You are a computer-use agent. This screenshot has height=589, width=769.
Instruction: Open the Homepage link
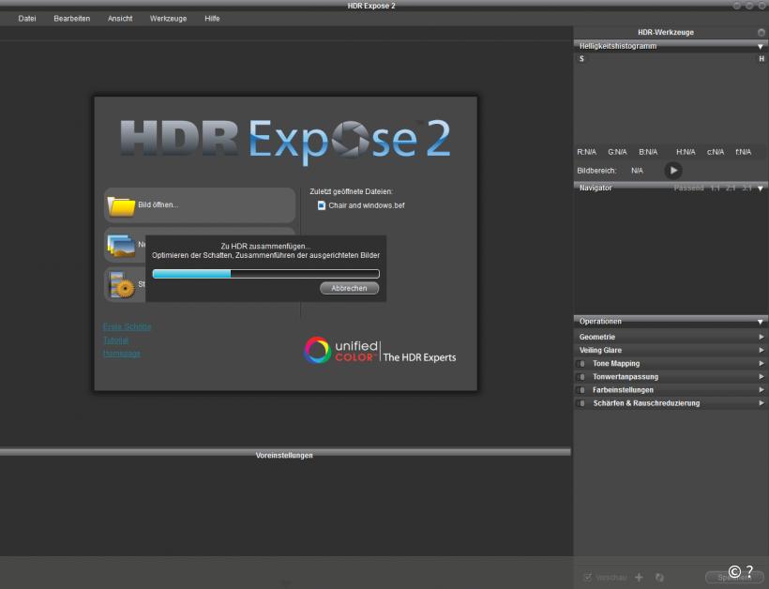[122, 354]
